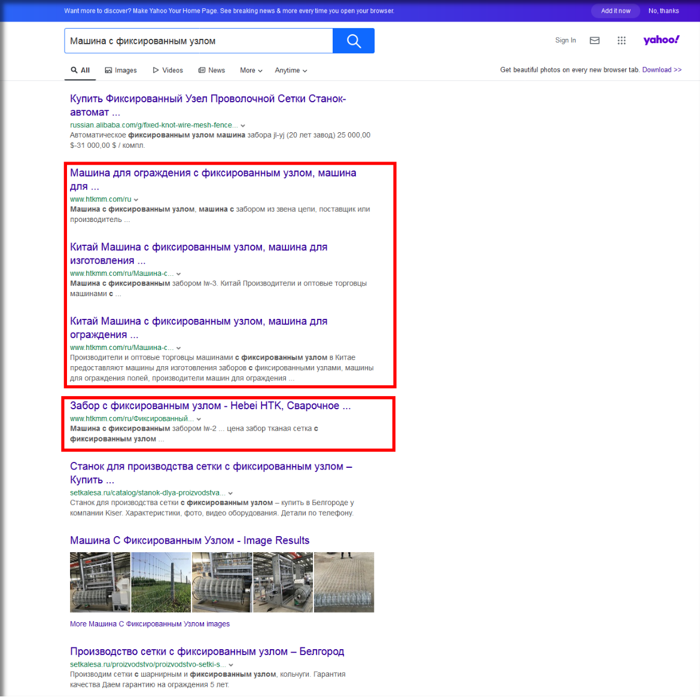
Task: Switch to the Videos search tab
Action: [x=168, y=71]
